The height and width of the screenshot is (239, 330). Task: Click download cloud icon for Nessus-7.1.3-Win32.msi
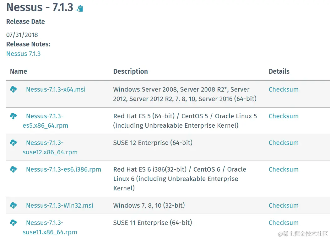[13, 205]
